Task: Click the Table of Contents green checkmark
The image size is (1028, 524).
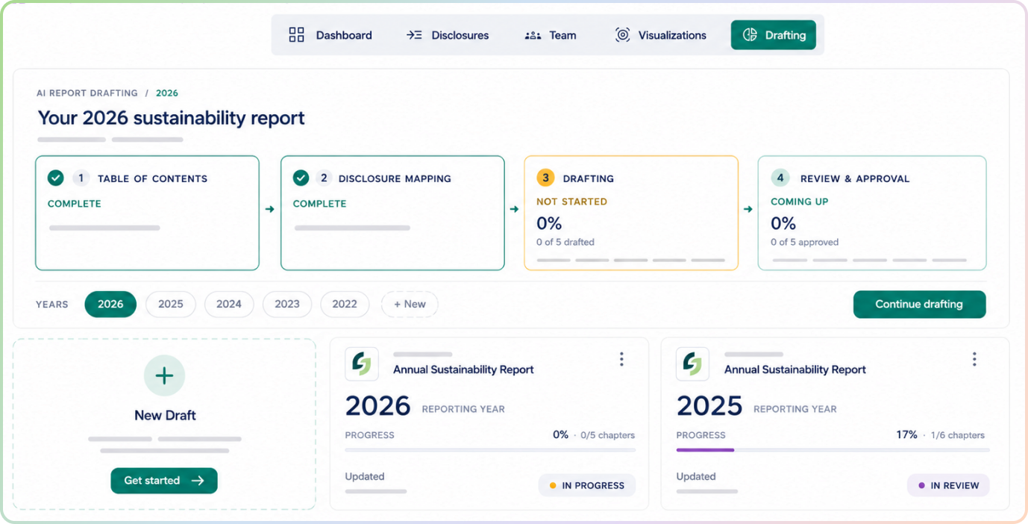Action: [56, 178]
